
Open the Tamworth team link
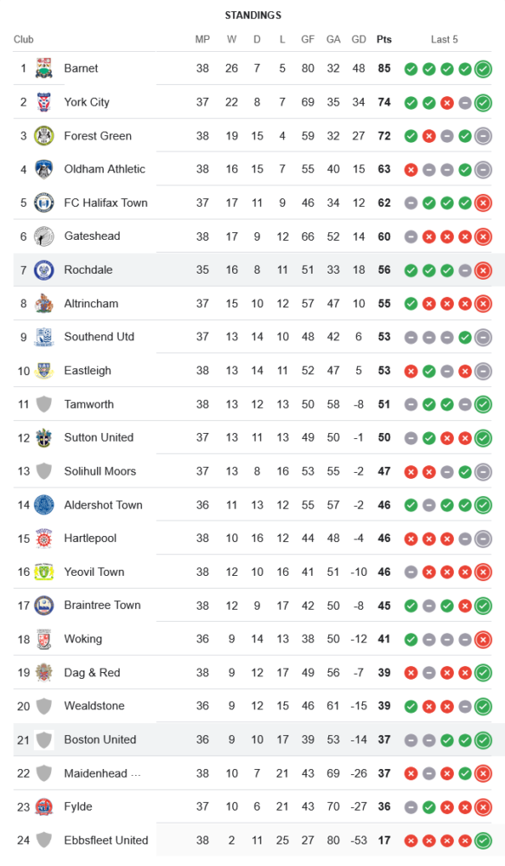(x=89, y=404)
